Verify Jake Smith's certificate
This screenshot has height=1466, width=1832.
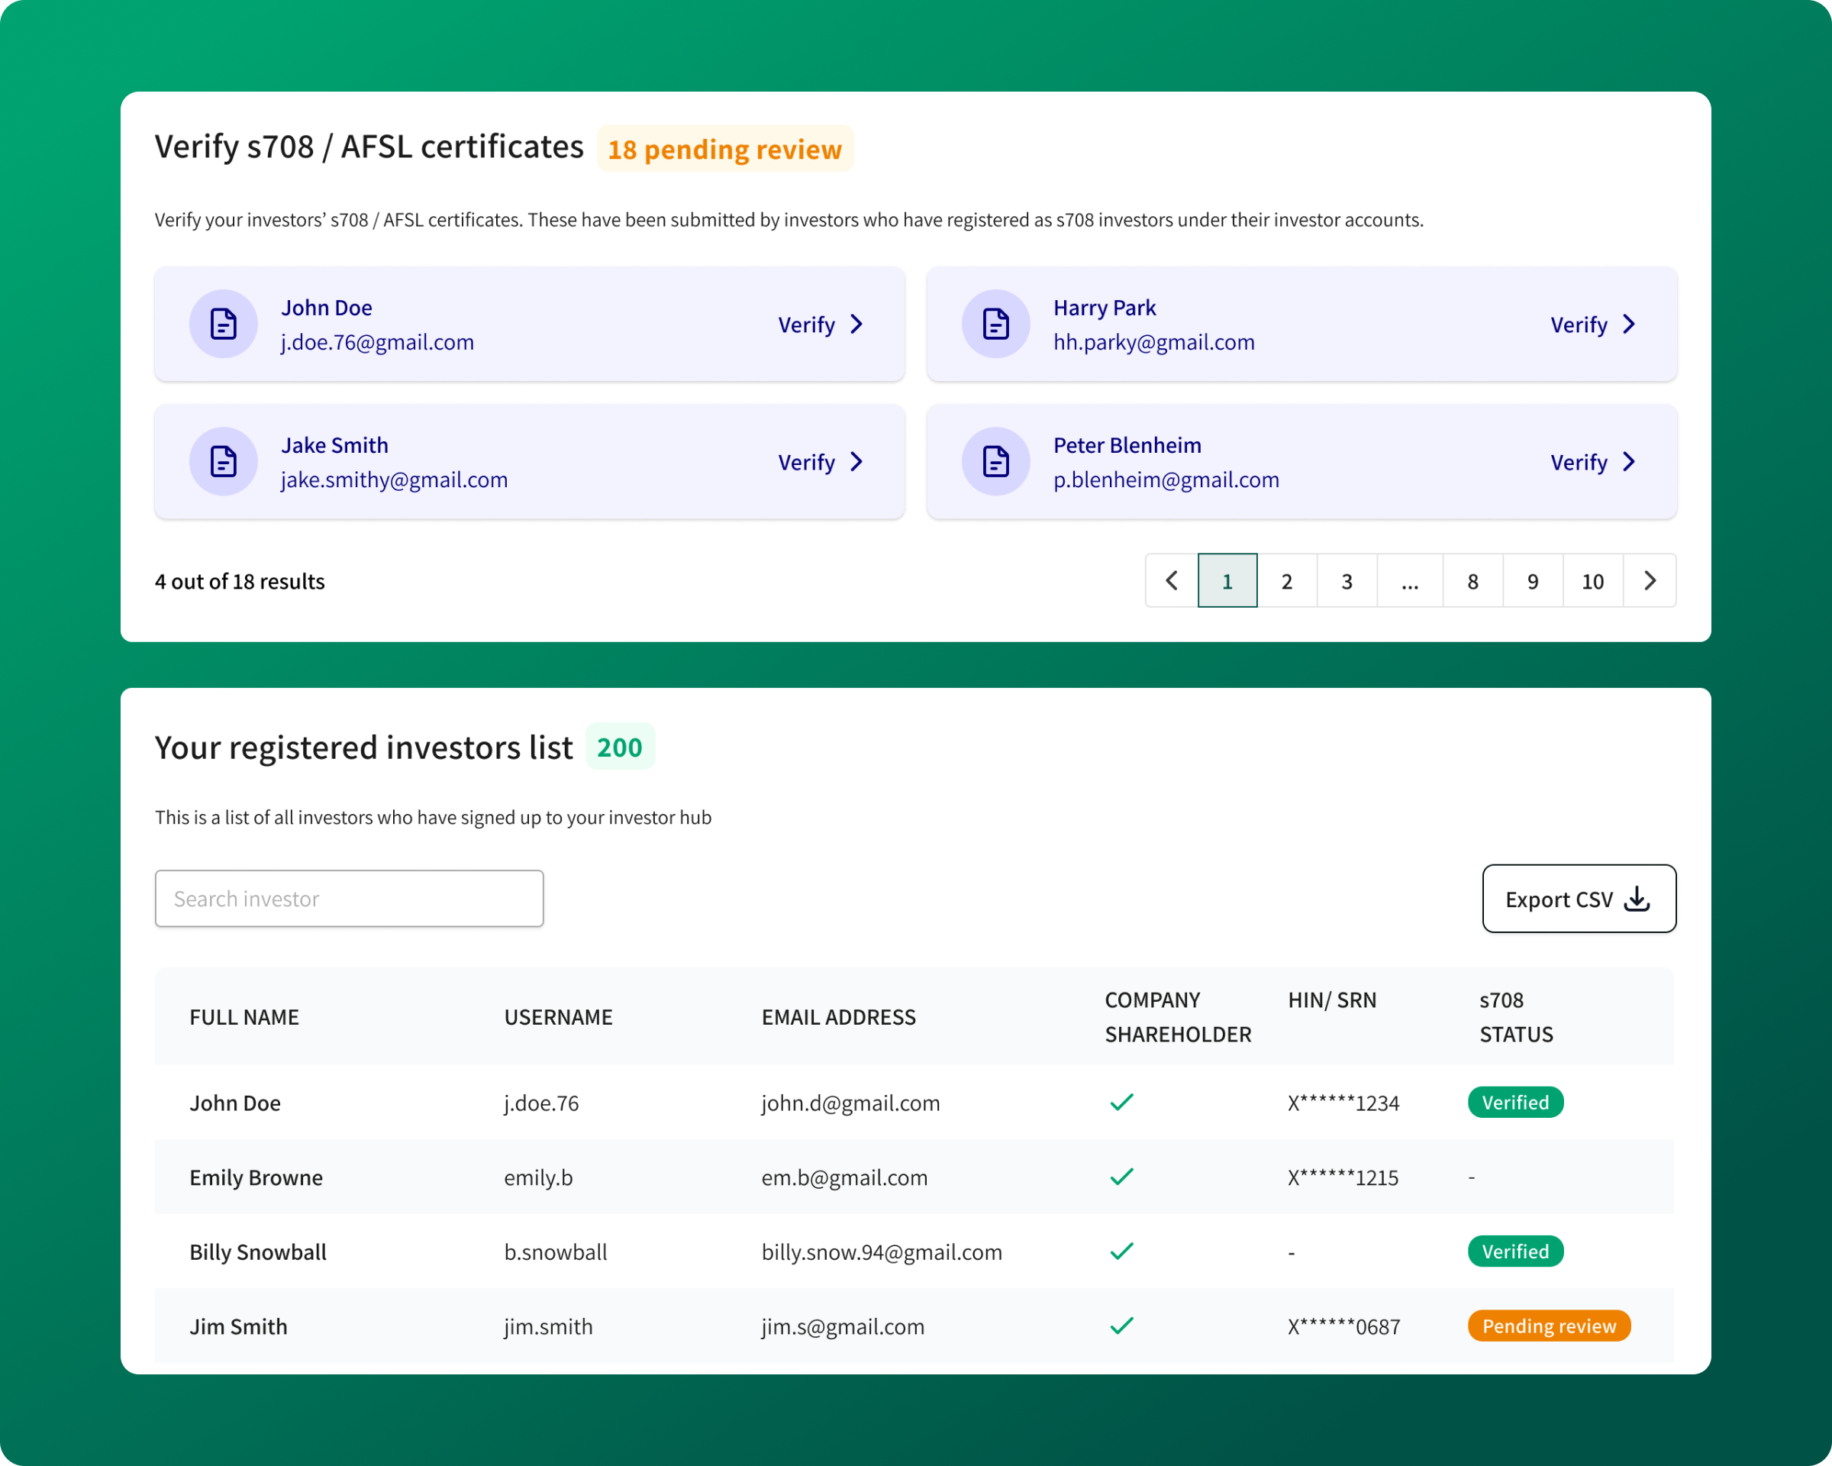click(820, 462)
